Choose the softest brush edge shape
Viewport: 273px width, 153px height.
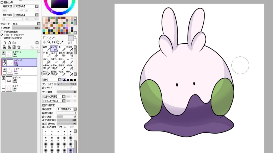click(x=65, y=80)
